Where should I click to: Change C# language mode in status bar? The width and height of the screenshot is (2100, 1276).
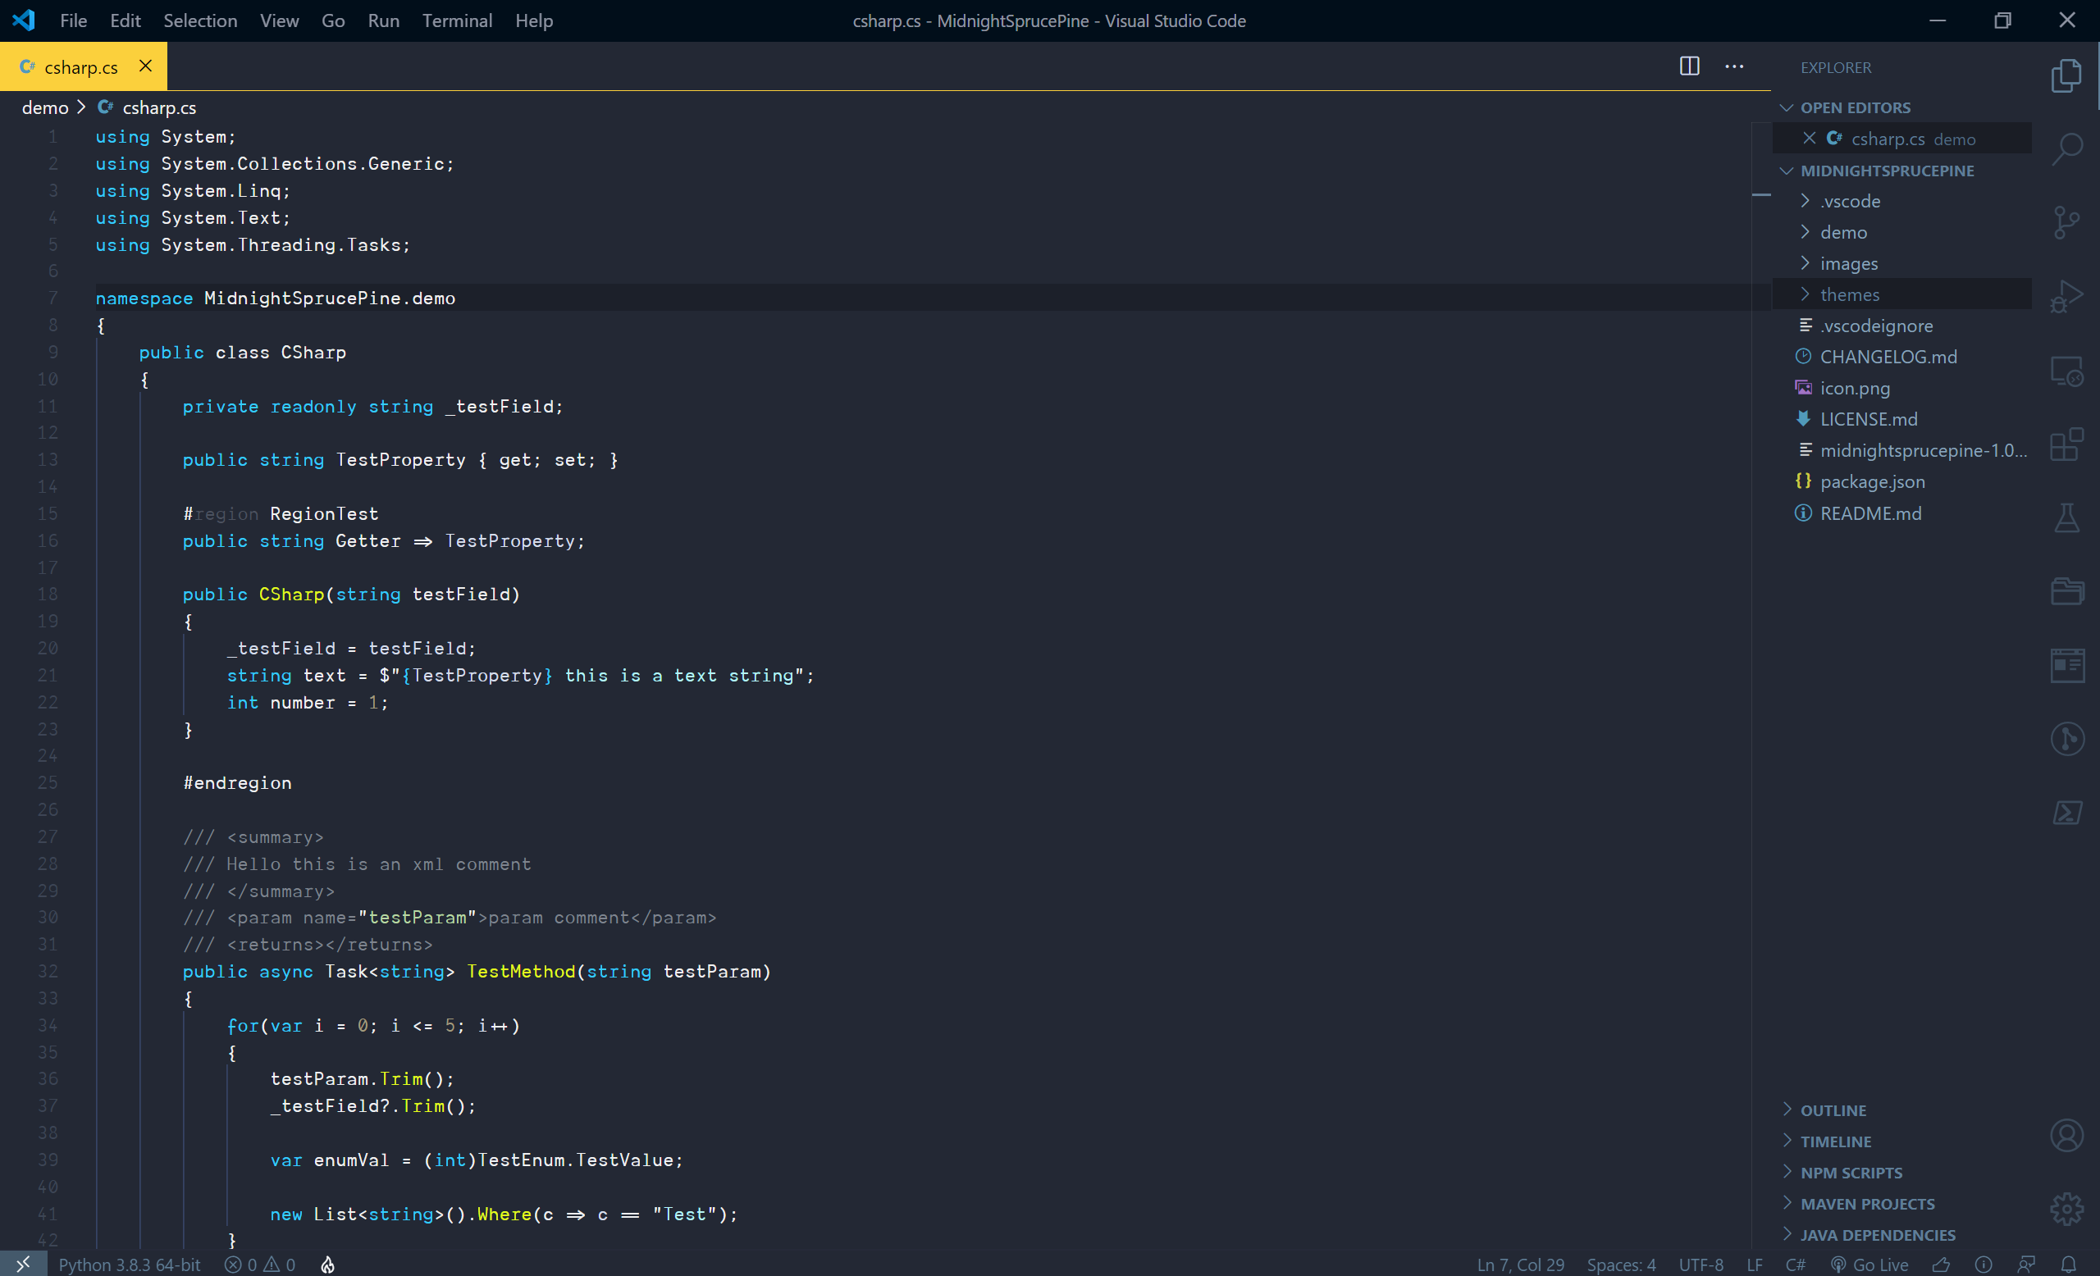click(x=1795, y=1264)
